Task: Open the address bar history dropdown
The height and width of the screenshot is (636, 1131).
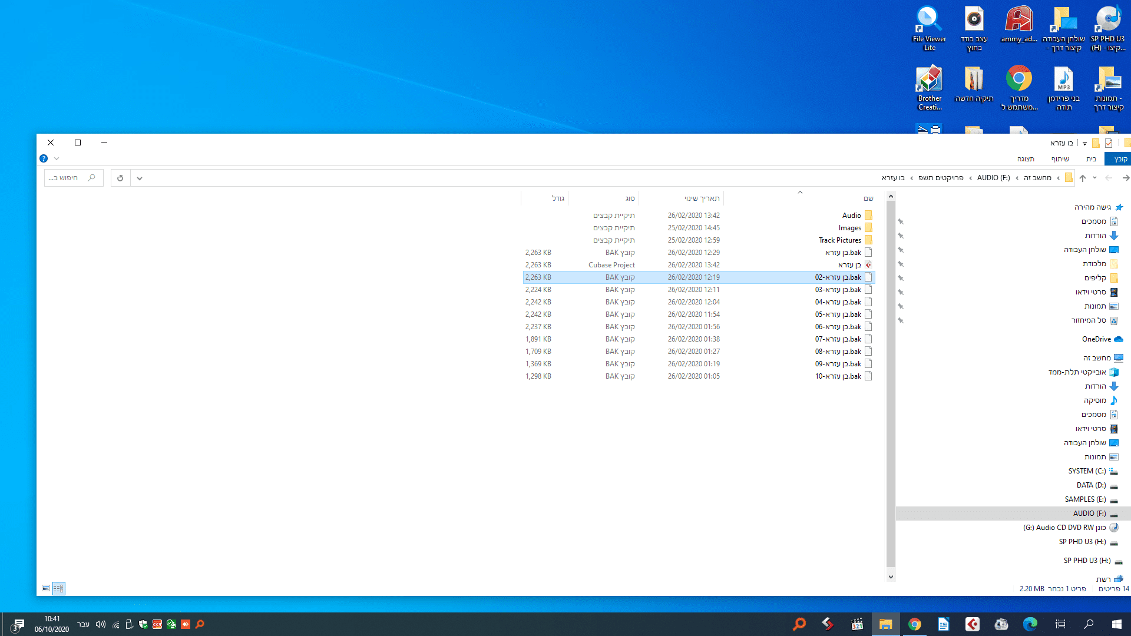Action: (x=140, y=178)
